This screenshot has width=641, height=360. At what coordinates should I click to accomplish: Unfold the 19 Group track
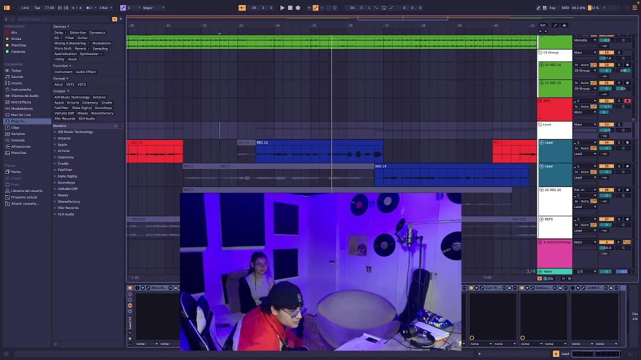click(x=540, y=52)
